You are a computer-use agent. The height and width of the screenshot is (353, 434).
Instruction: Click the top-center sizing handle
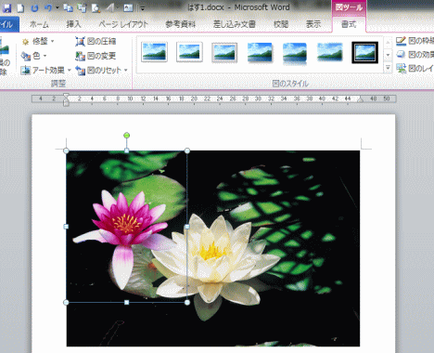coord(127,150)
